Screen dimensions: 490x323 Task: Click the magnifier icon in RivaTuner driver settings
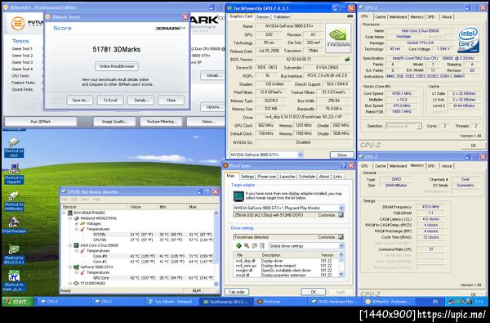click(x=247, y=246)
